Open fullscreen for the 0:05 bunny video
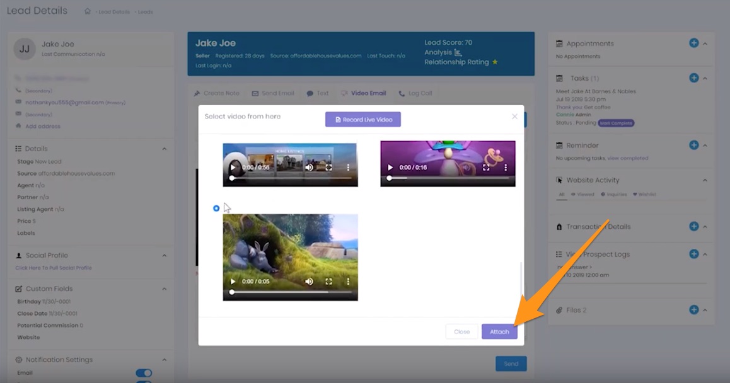 coord(328,282)
